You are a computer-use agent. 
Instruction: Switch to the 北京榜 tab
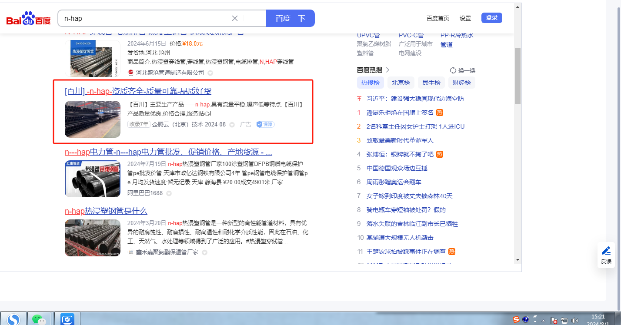pos(401,83)
